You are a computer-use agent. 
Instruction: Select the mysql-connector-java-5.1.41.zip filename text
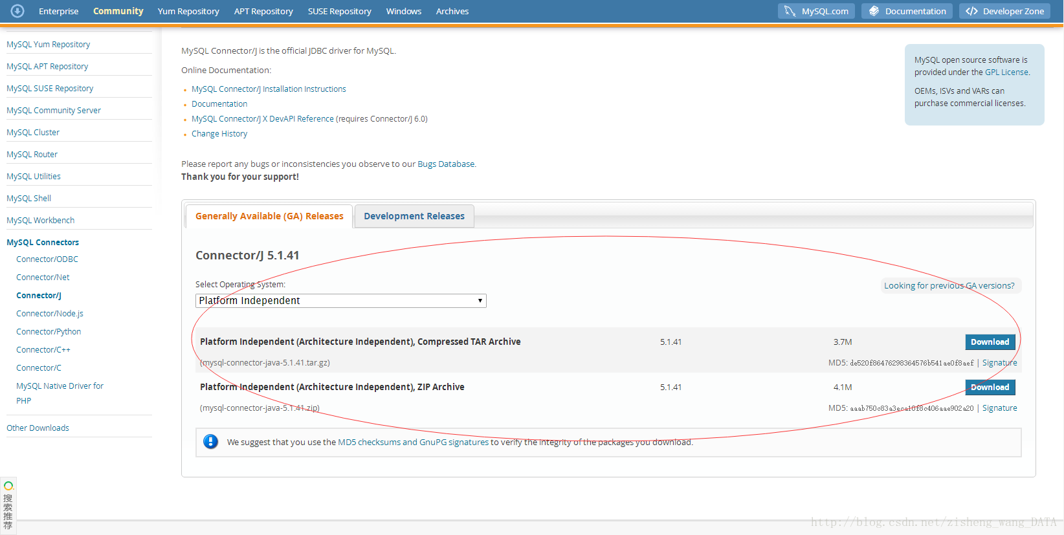coord(260,408)
